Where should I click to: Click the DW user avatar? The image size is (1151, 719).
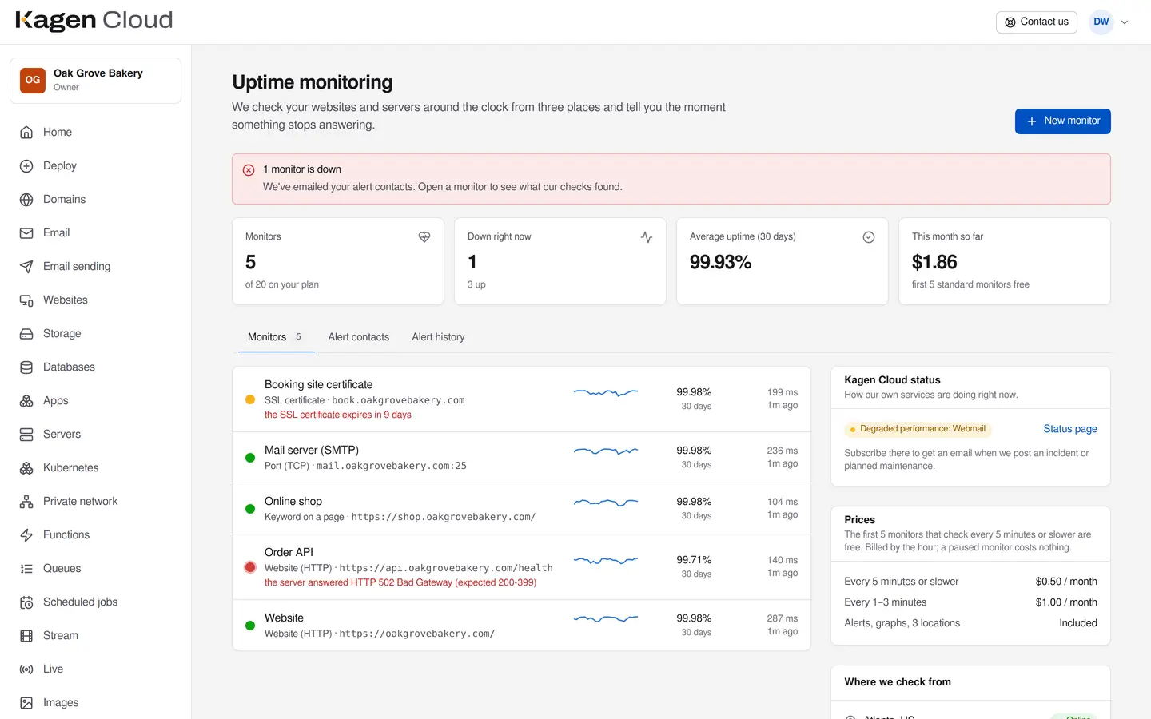coord(1101,22)
